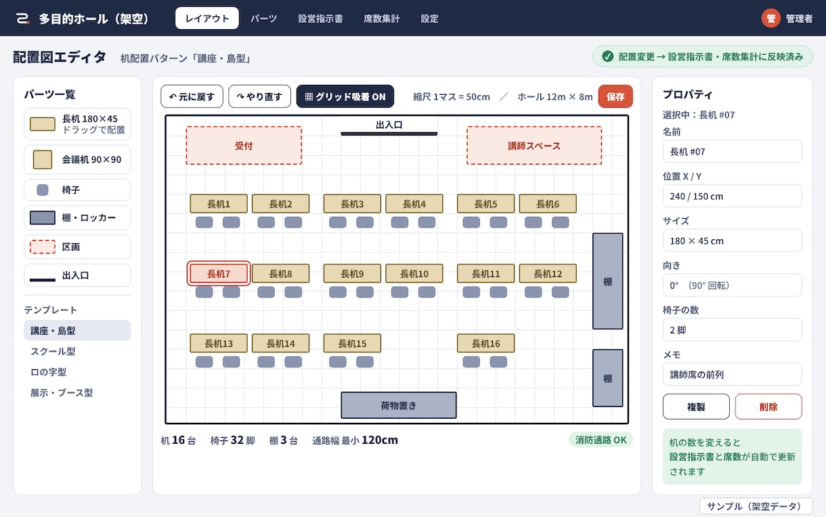Click the サイズ field 180 × 45 cm
Image resolution: width=826 pixels, height=517 pixels.
(733, 241)
